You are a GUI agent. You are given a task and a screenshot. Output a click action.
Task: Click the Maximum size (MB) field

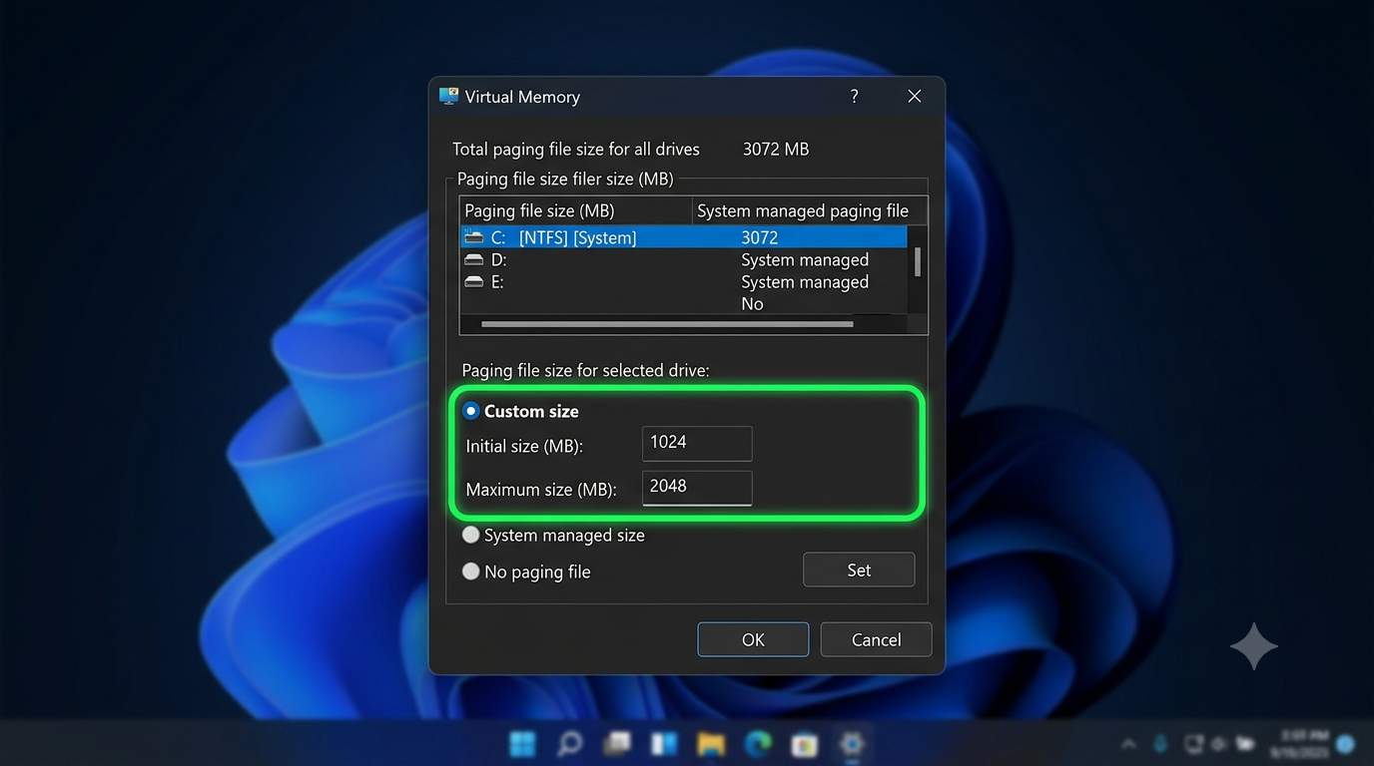tap(697, 487)
